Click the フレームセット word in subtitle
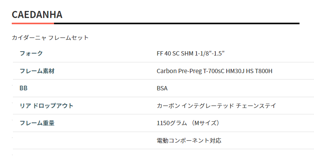Image resolution: width=314 pixels, height=158 pixels. pyautogui.click(x=69, y=38)
